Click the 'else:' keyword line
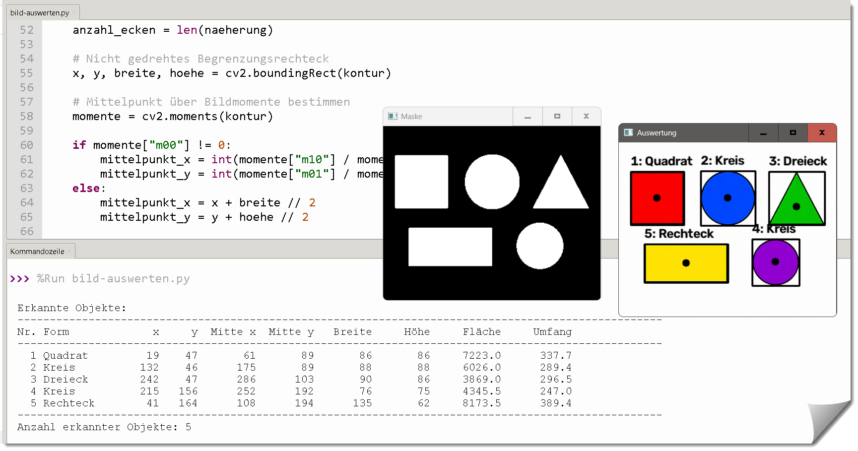Screen dimensions: 858x451 pos(89,189)
